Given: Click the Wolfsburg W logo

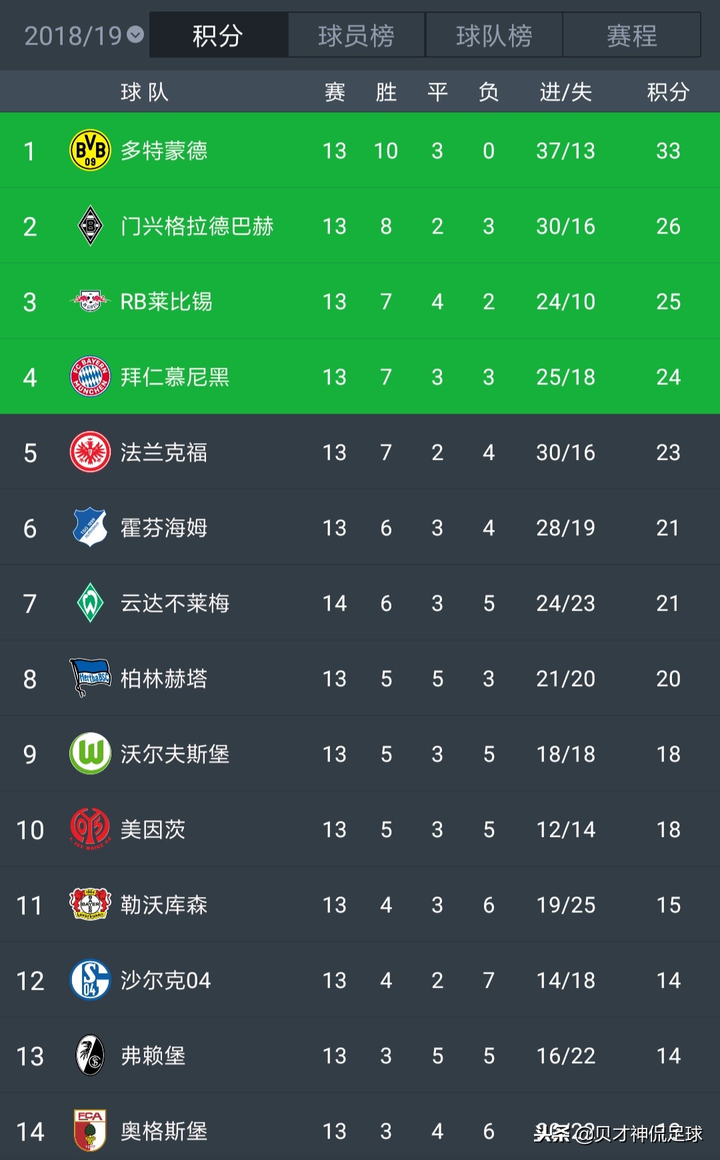Looking at the screenshot, I should coord(90,754).
